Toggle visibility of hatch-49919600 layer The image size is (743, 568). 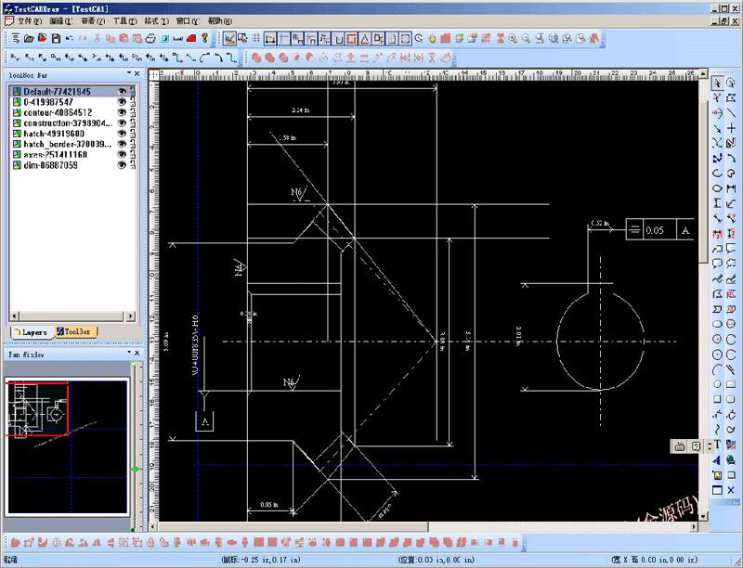[121, 133]
